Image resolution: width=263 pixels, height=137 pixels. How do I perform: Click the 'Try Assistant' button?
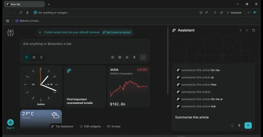click(62, 126)
